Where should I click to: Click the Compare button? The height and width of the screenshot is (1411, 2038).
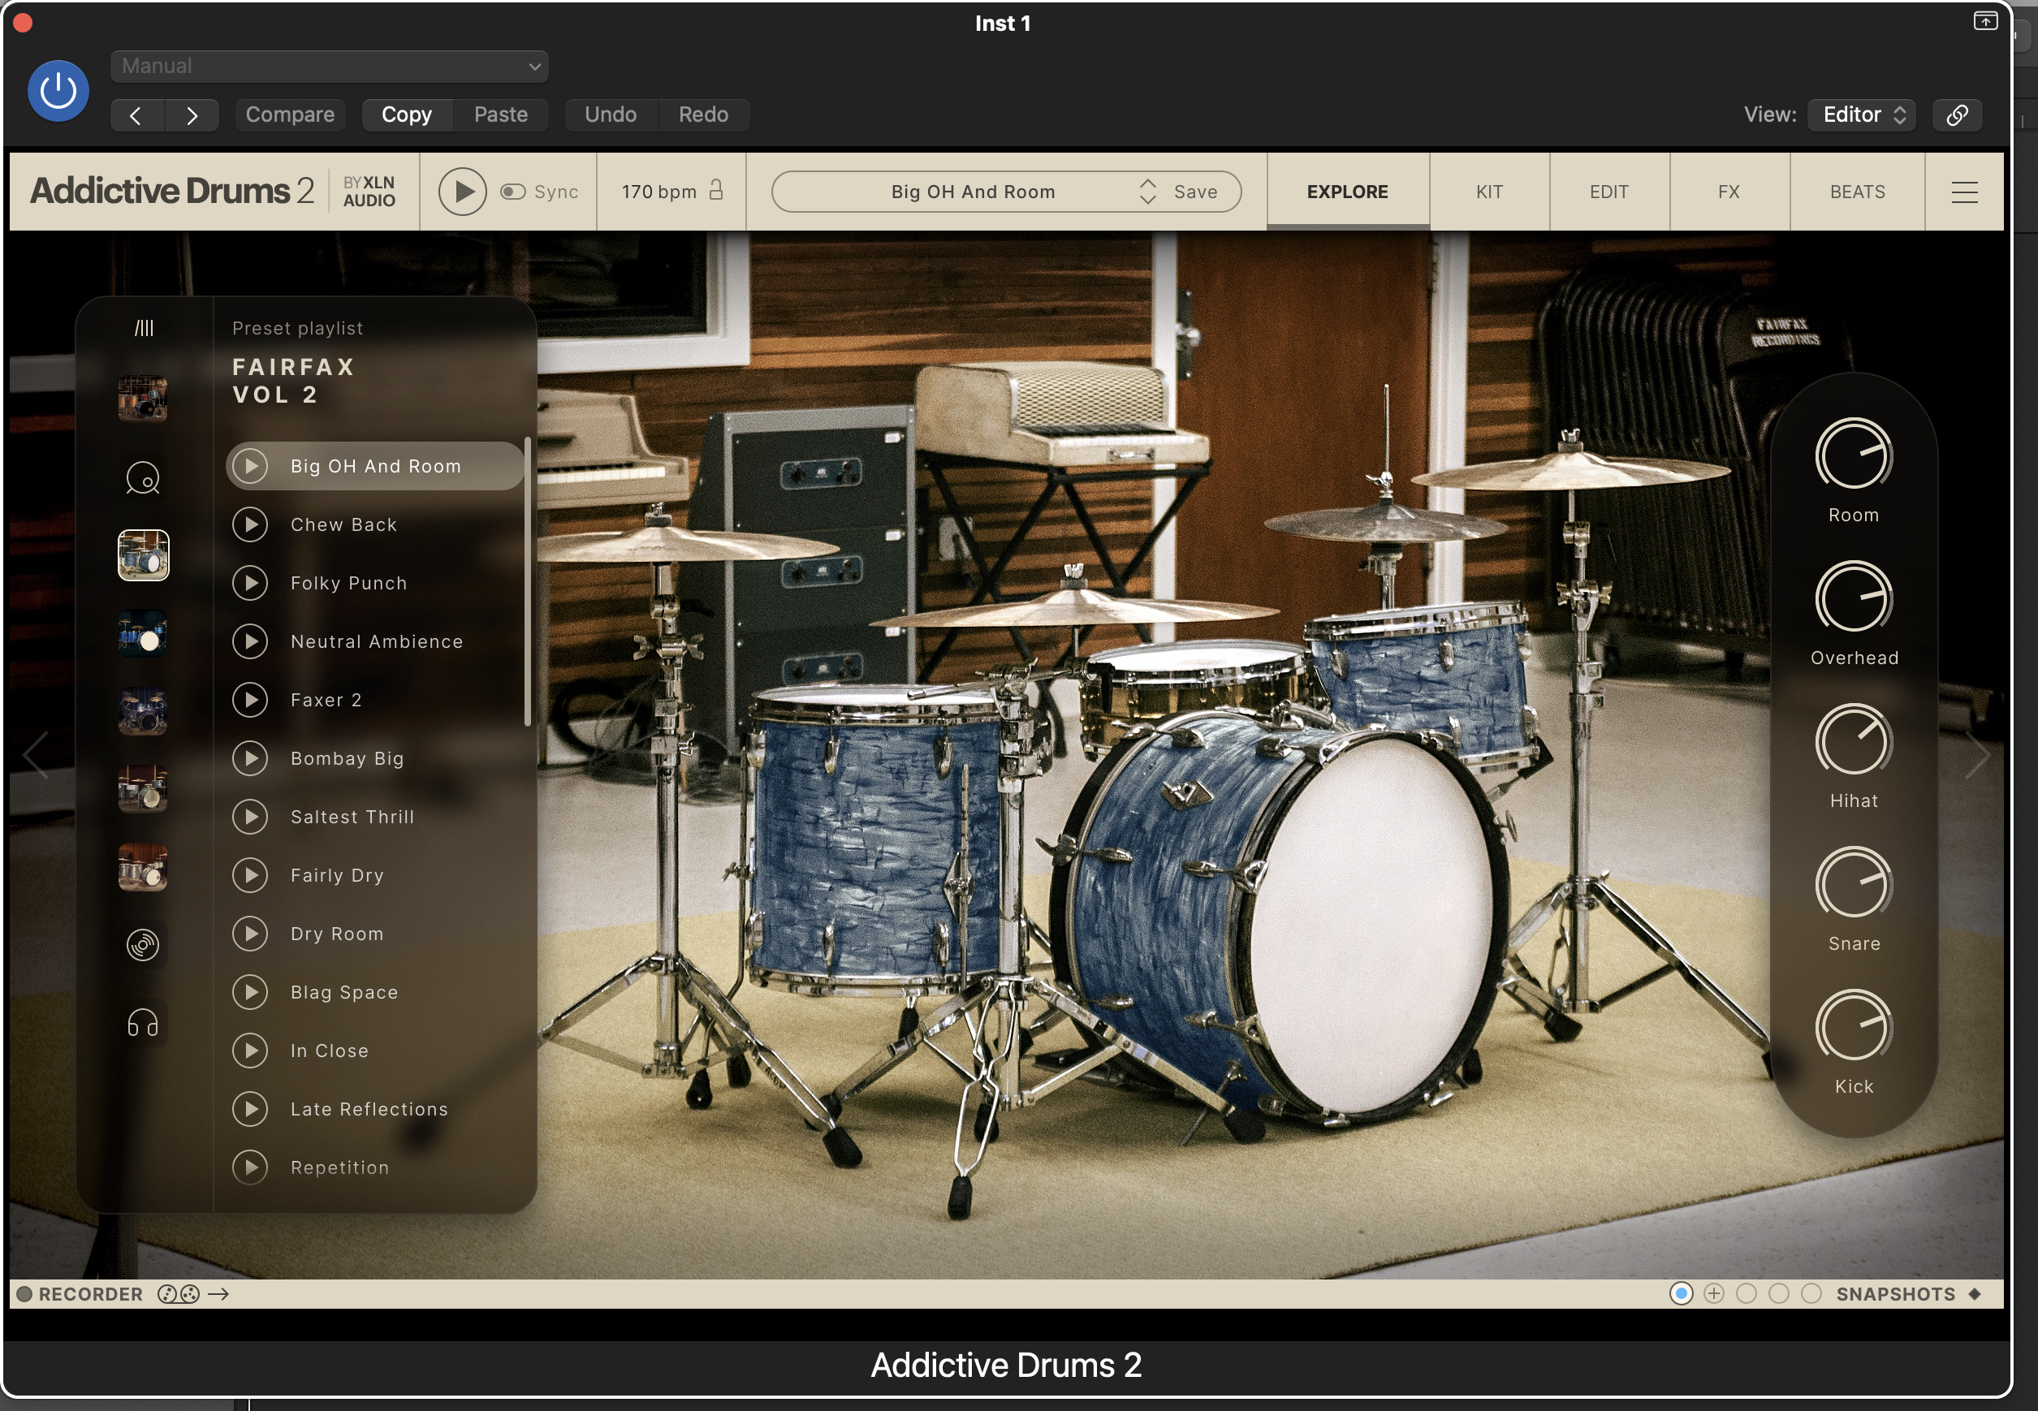point(290,115)
